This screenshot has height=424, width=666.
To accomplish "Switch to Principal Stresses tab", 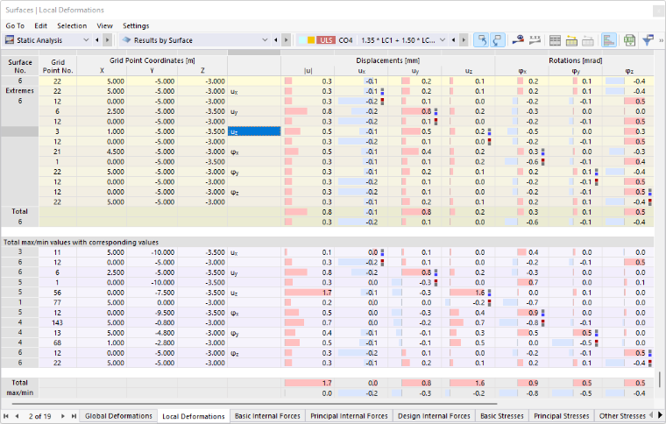I will pos(562,416).
